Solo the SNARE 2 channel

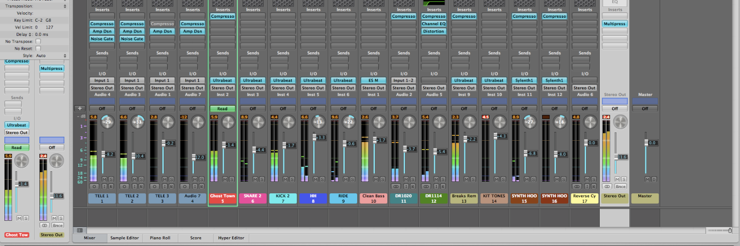pos(262,179)
